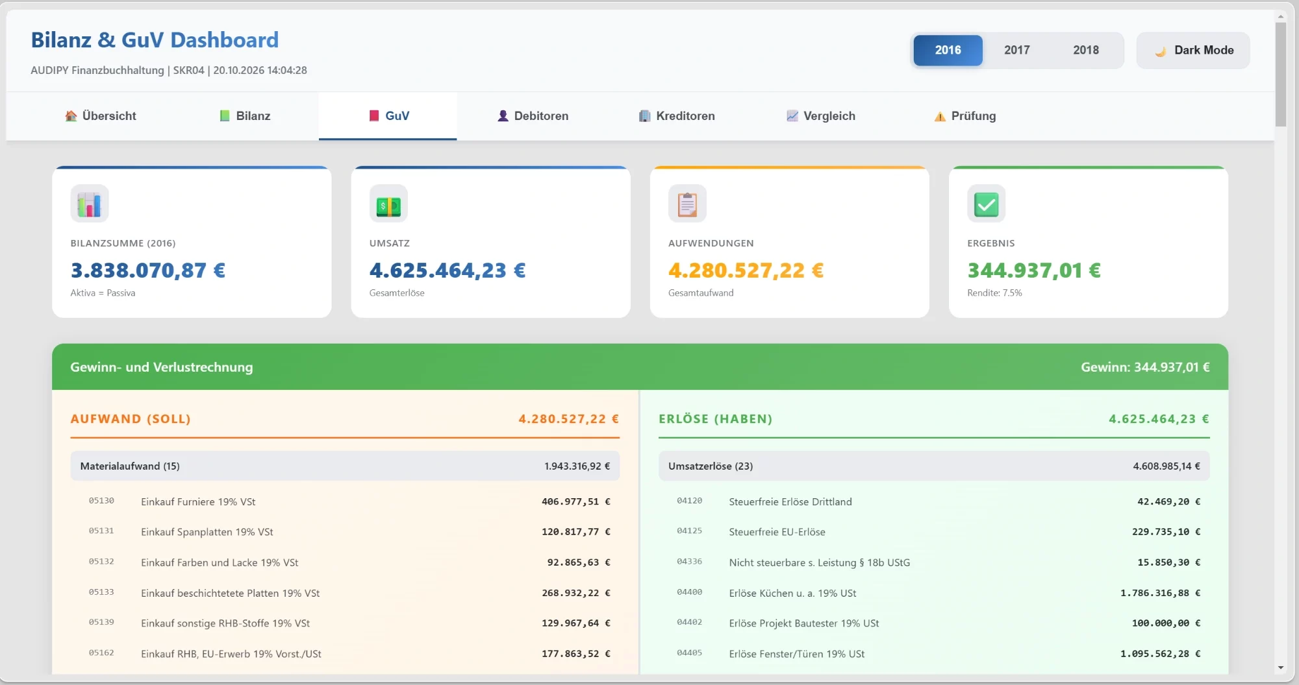Click the building icon beside Kreditoren
Screen dimensions: 1299x685
click(644, 116)
